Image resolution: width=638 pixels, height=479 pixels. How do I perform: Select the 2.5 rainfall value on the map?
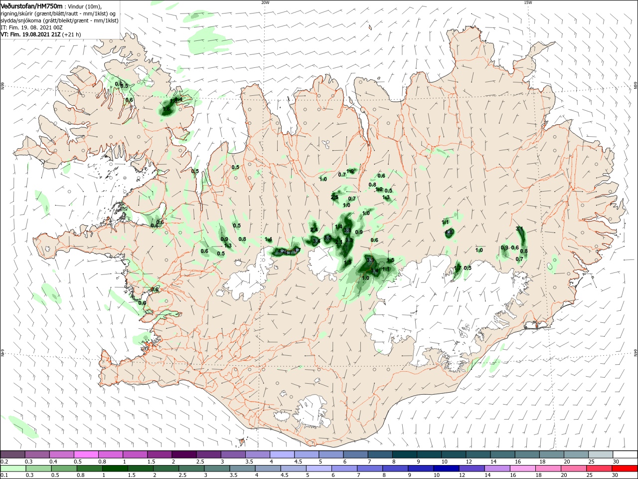pyautogui.click(x=334, y=198)
